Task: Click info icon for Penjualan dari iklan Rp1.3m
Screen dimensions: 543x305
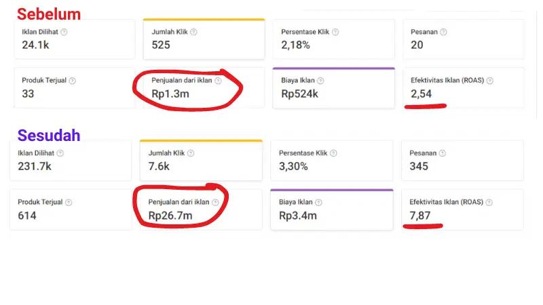Action: coord(218,81)
